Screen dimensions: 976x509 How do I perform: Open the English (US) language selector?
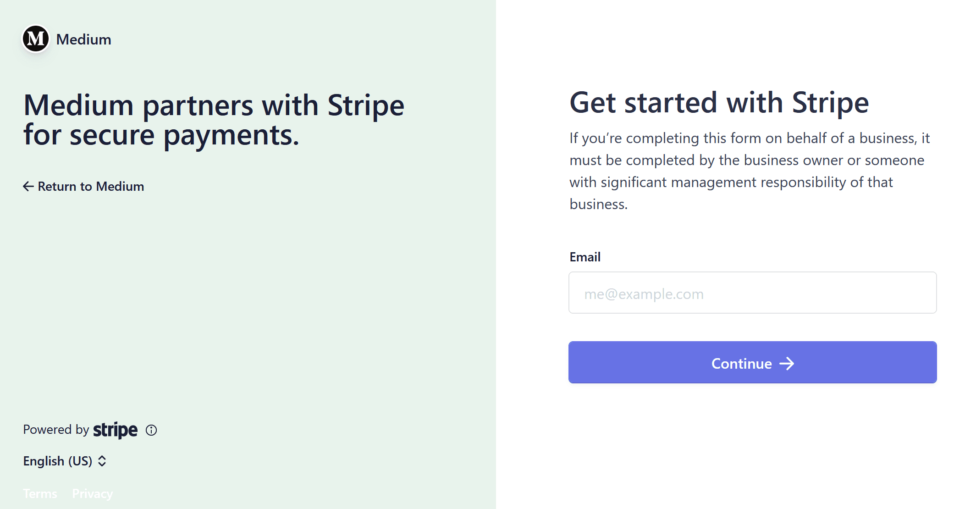65,461
